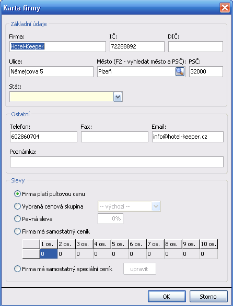Viewport: 233px width, 306px height.
Task: Click the '5 os.' column header
Action: pos(120,244)
